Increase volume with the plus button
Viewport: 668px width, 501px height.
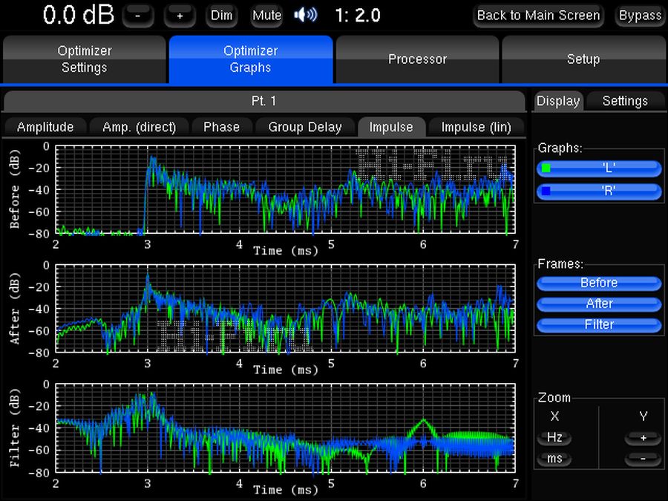click(180, 15)
